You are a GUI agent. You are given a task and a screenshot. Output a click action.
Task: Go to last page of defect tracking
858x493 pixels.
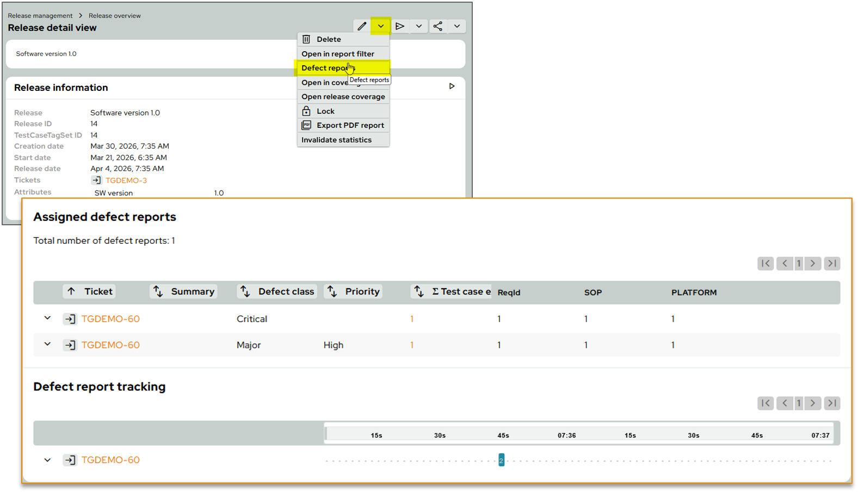[832, 403]
